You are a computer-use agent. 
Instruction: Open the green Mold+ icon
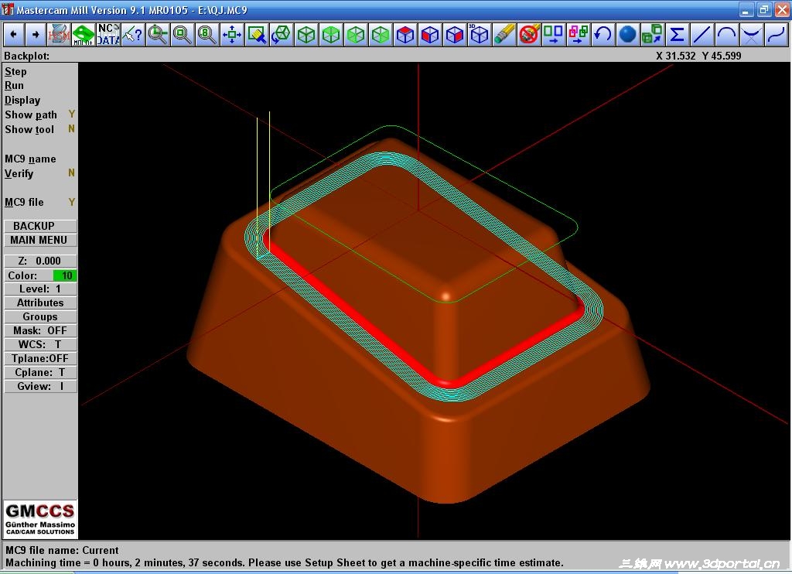coord(84,34)
